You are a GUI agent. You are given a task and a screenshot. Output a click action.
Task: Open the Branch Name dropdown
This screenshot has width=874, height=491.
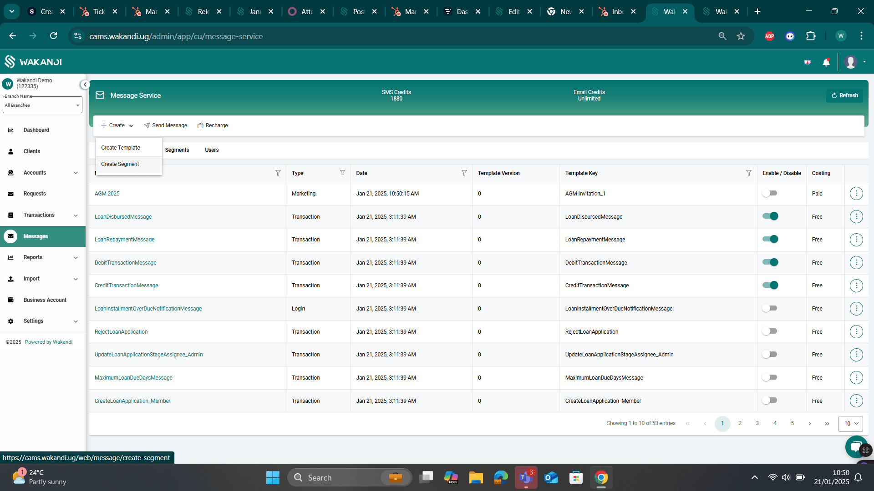[42, 105]
